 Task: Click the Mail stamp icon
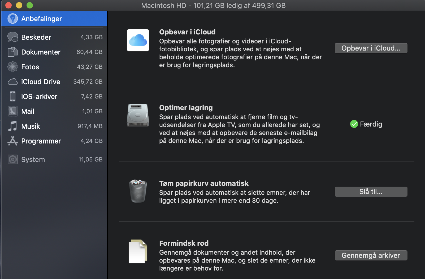[x=12, y=111]
